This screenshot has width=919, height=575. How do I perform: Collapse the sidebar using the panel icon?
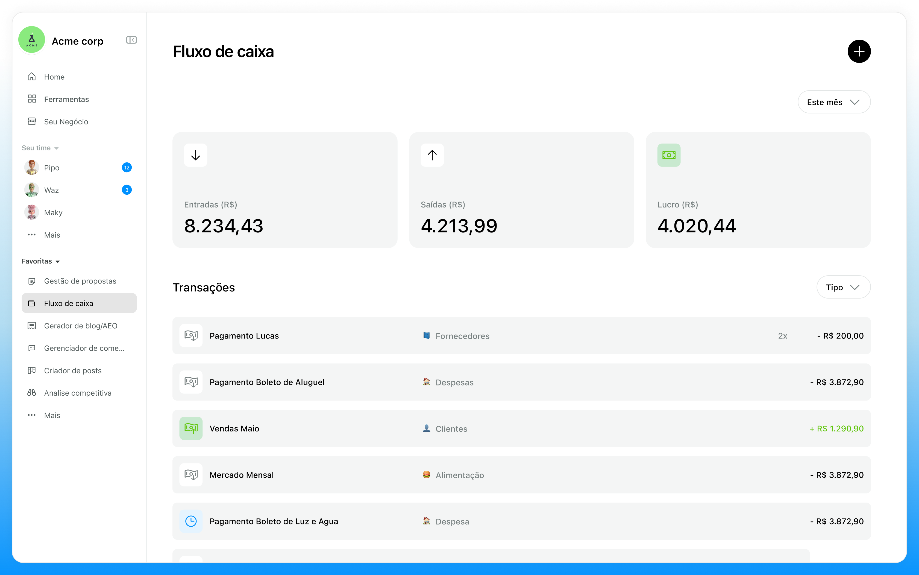[131, 40]
